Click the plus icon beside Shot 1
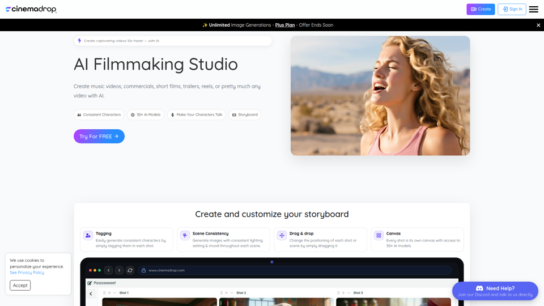The width and height of the screenshot is (544, 306). [x=109, y=293]
